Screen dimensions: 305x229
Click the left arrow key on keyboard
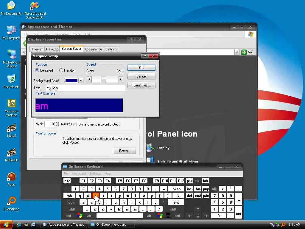coord(190,216)
